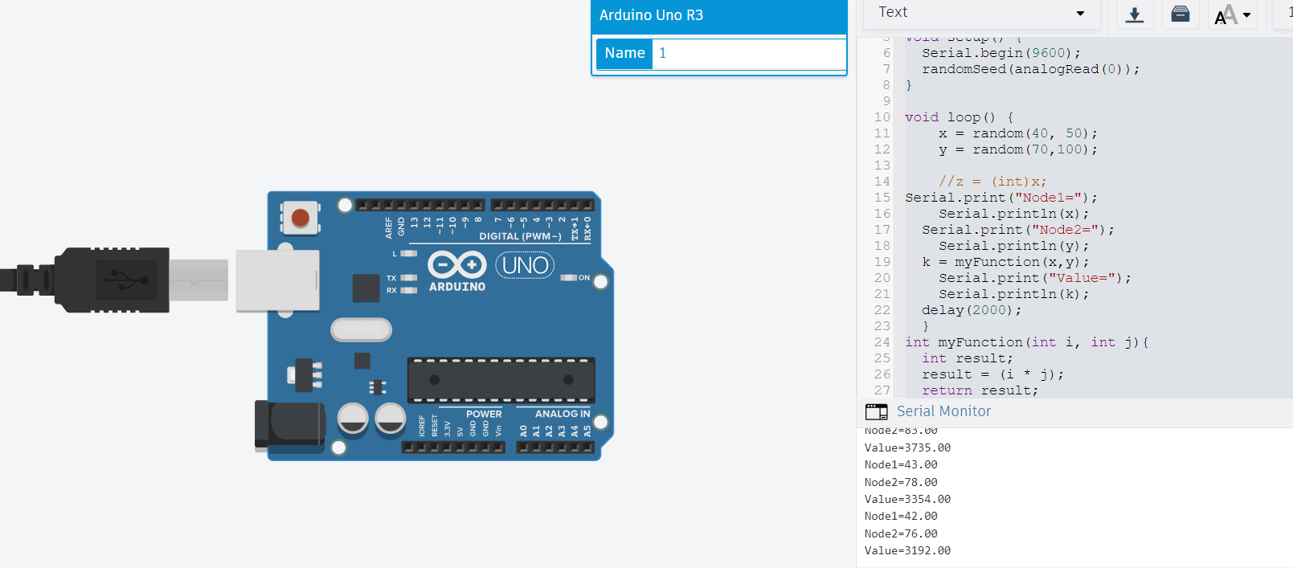Click digital pin 13 header socket
1293x568 pixels.
413,206
